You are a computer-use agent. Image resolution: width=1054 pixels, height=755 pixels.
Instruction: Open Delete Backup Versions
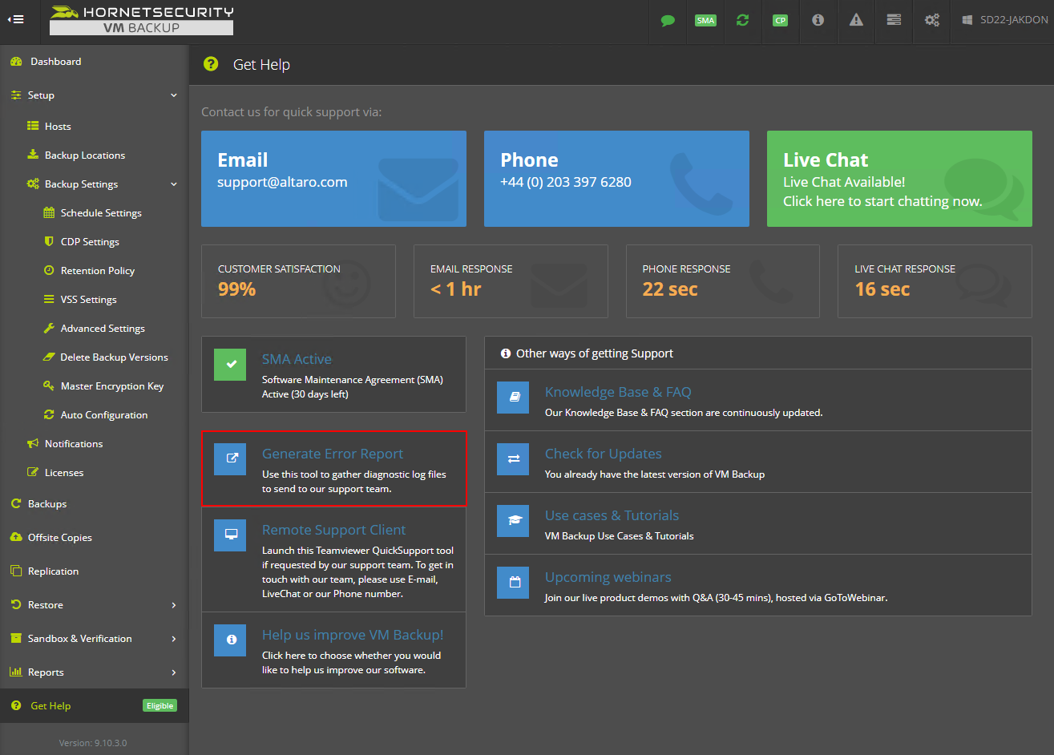pyautogui.click(x=115, y=357)
